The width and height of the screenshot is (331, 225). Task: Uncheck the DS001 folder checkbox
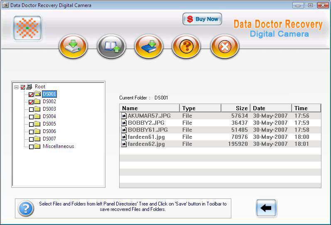(31, 94)
